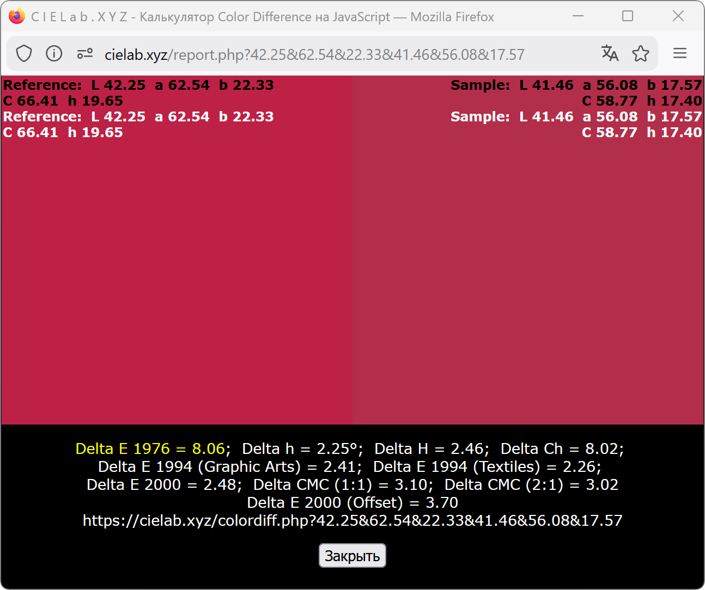The height and width of the screenshot is (590, 705).
Task: Open site information icon in address bar
Action: 54,54
